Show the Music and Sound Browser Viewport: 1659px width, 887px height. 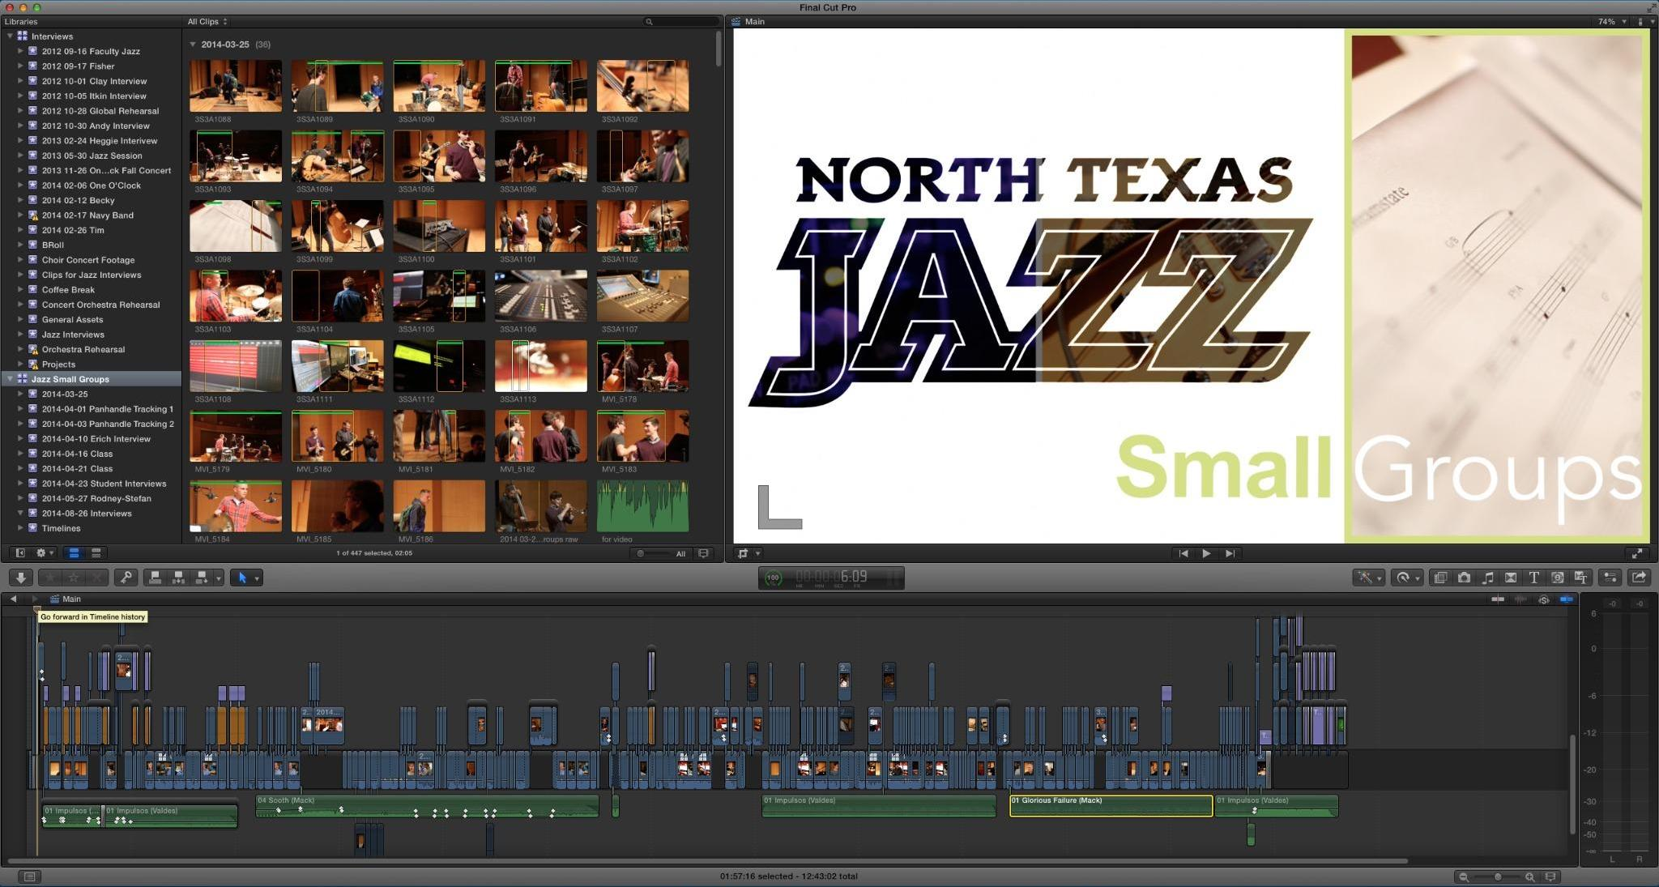(x=1487, y=578)
